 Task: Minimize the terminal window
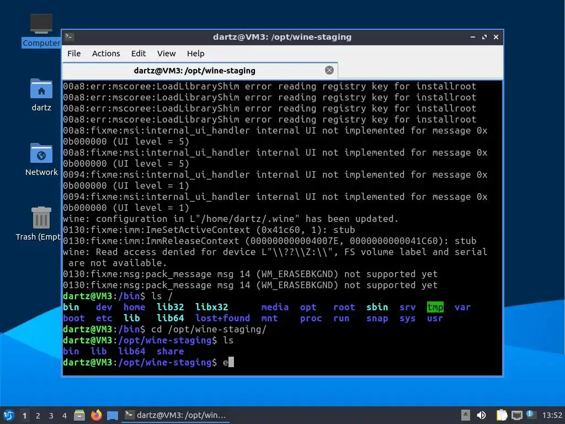pyautogui.click(x=472, y=37)
